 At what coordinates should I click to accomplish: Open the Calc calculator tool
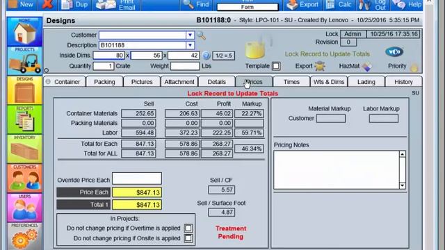click(x=339, y=5)
